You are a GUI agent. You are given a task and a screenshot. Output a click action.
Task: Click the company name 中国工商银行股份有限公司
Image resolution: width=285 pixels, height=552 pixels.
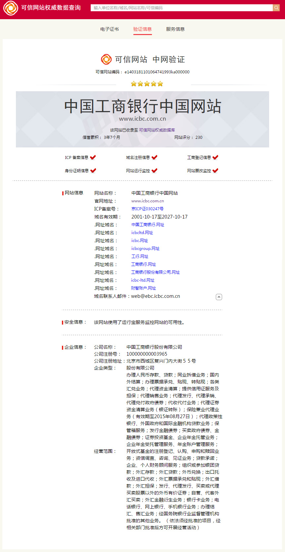[154, 347]
